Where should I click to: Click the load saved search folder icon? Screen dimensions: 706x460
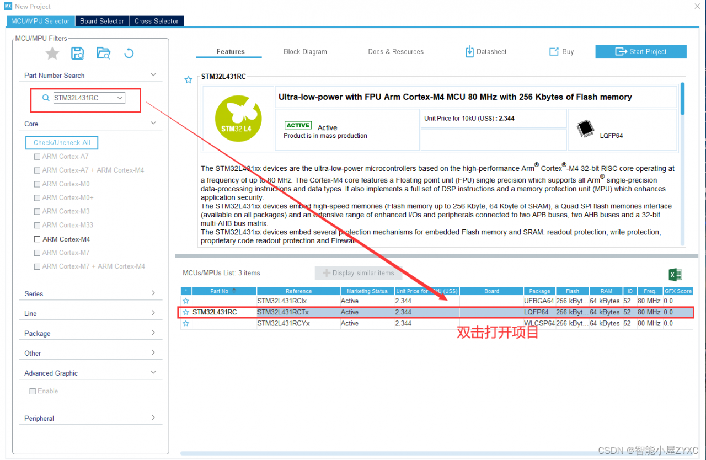click(x=103, y=53)
